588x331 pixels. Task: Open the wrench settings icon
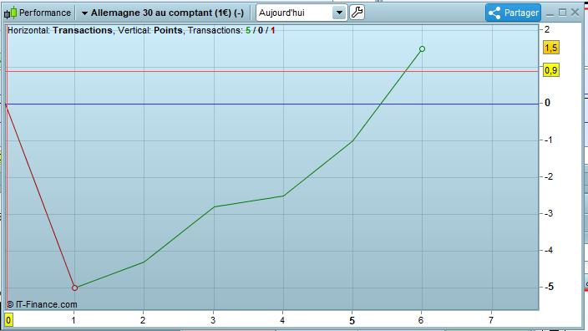coord(357,13)
